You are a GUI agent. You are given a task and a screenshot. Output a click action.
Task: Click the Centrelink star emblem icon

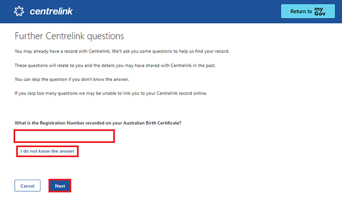pos(19,11)
